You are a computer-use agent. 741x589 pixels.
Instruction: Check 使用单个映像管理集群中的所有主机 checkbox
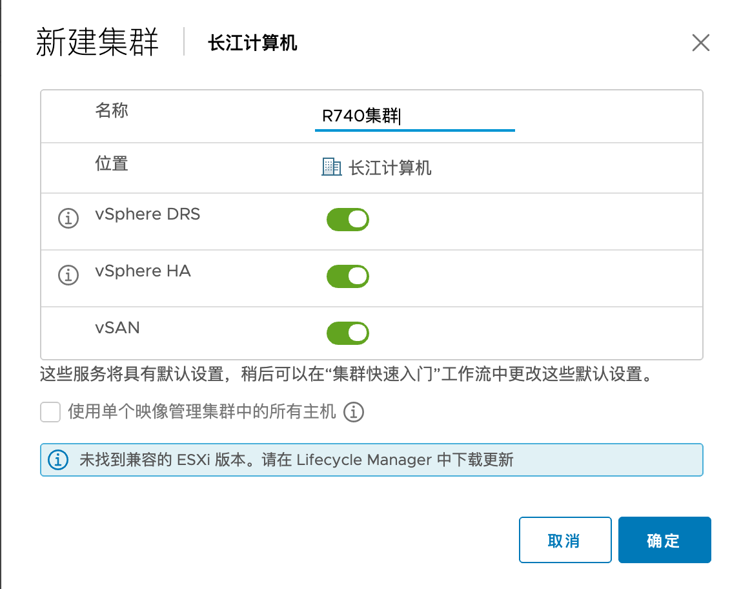(50, 411)
